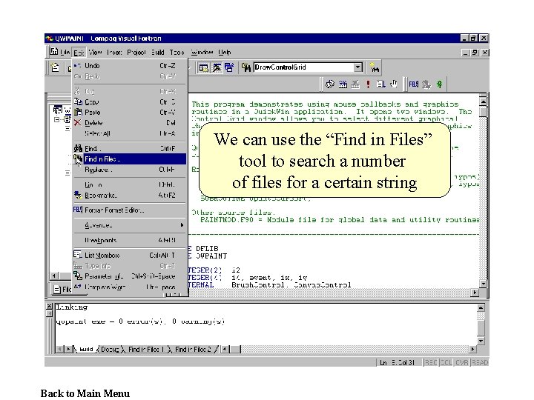Image resolution: width=534 pixels, height=400 pixels.
Task: Choose Breakpoints from the Edit menu
Action: pyautogui.click(x=130, y=240)
